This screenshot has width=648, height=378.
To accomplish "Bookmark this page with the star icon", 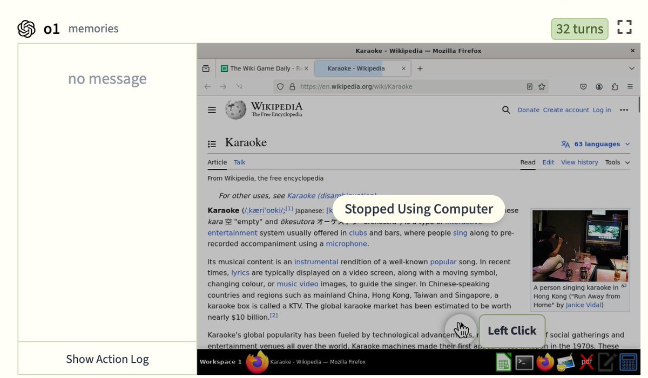I will pos(542,86).
